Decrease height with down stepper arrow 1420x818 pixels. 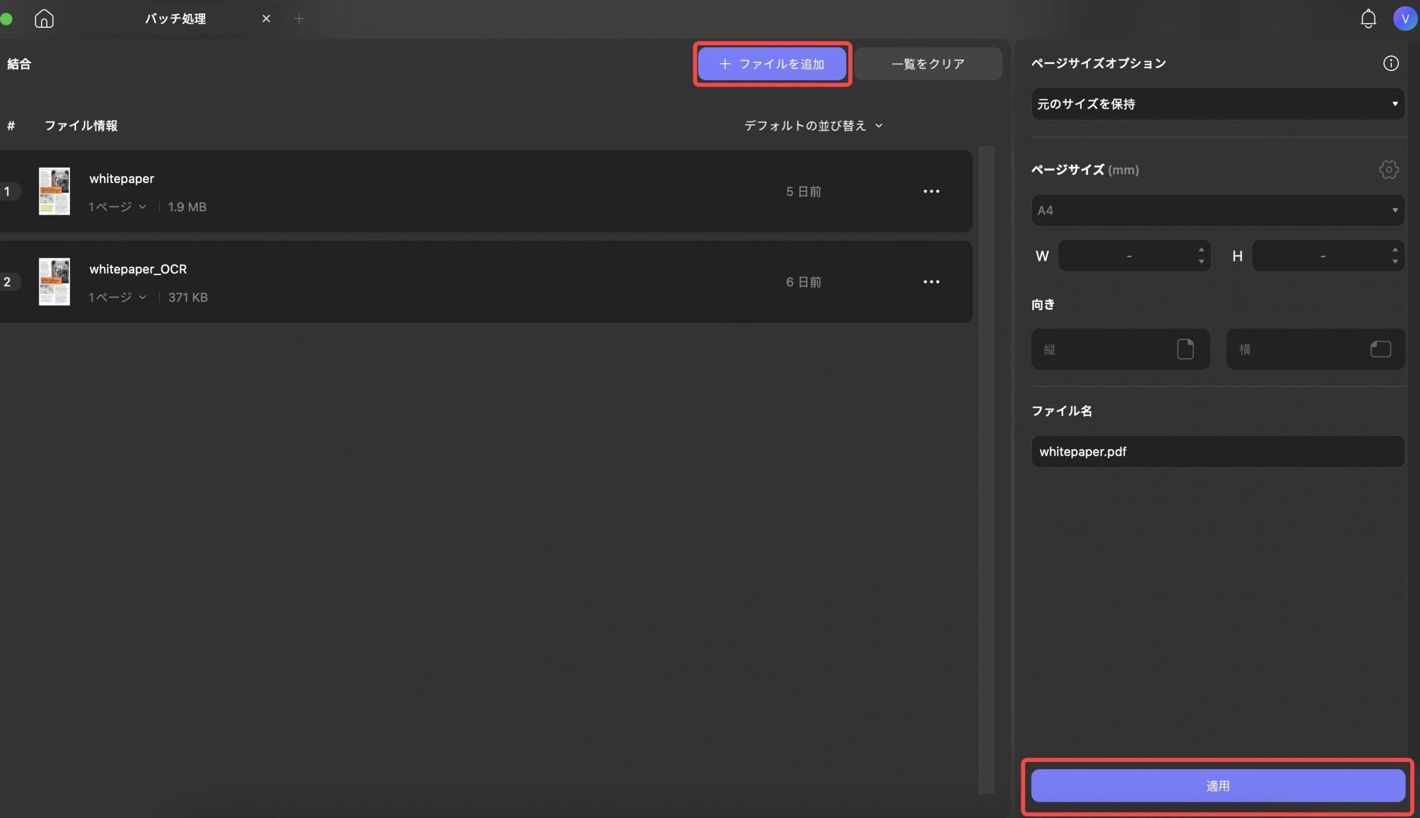tap(1394, 262)
